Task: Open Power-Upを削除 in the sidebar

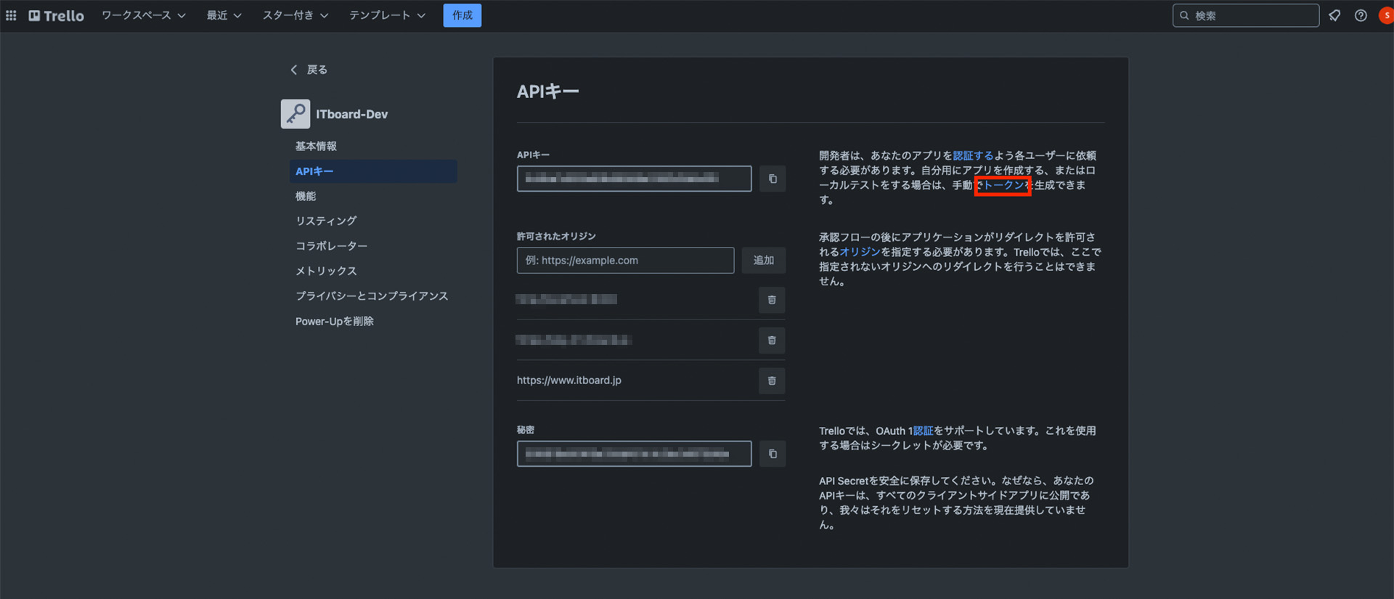Action: pyautogui.click(x=334, y=321)
